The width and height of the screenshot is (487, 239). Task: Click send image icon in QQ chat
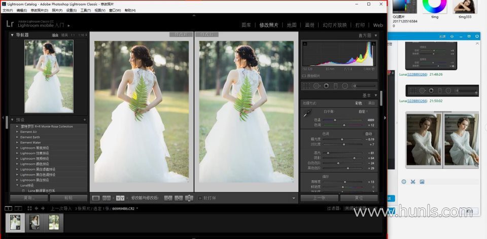coord(422,182)
